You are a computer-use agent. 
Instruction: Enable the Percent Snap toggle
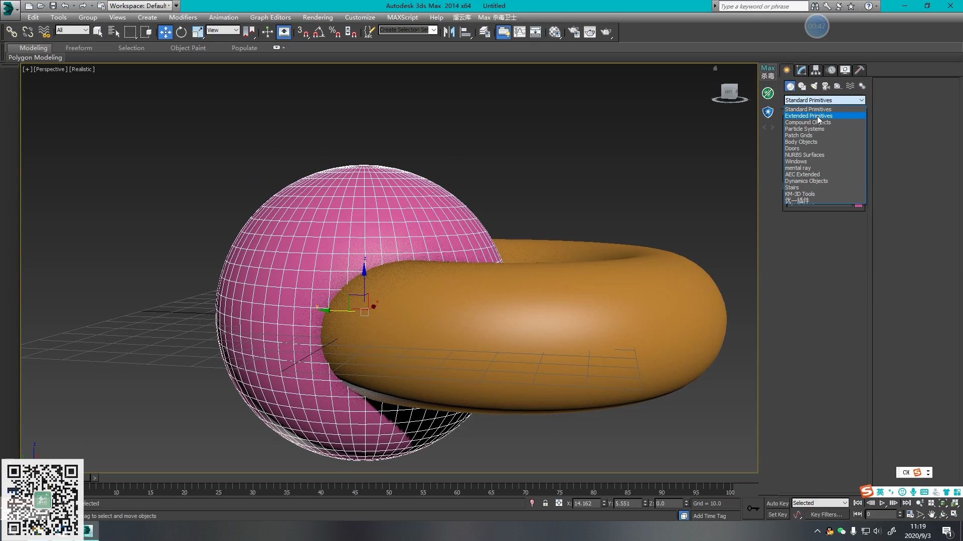pos(335,32)
